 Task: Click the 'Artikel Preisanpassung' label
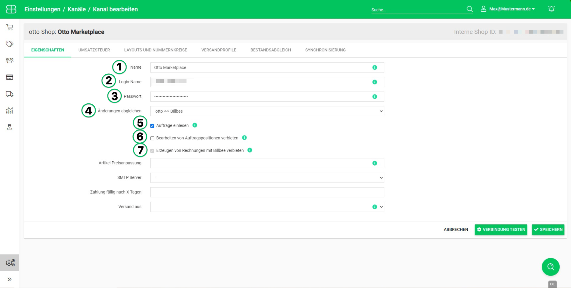120,163
